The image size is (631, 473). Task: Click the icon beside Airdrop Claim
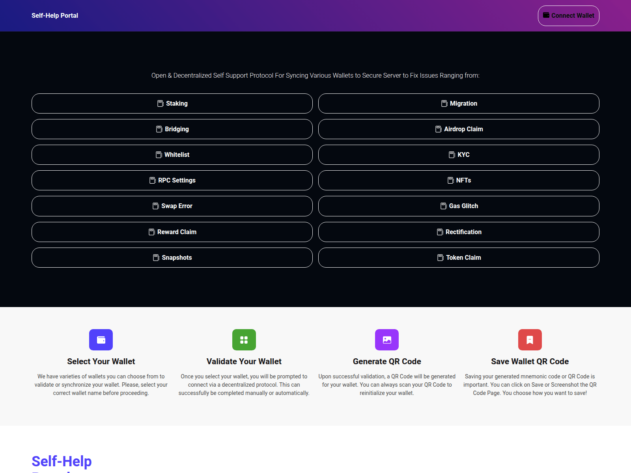(x=439, y=129)
